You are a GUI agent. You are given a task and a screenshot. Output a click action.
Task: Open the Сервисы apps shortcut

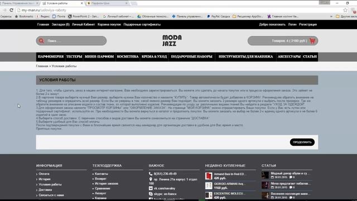6,16
